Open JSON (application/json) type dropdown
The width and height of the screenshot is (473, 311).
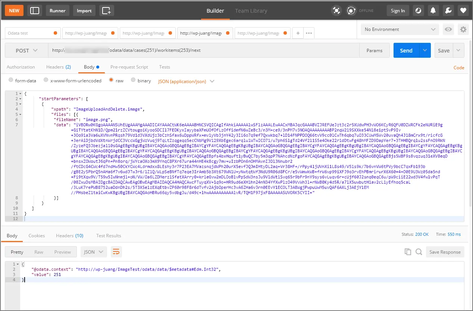[x=186, y=81]
